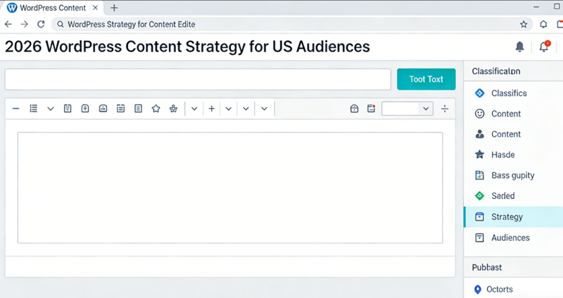The image size is (563, 298).
Task: Click the toolbar calendar icon with red dot
Action: coord(371,109)
